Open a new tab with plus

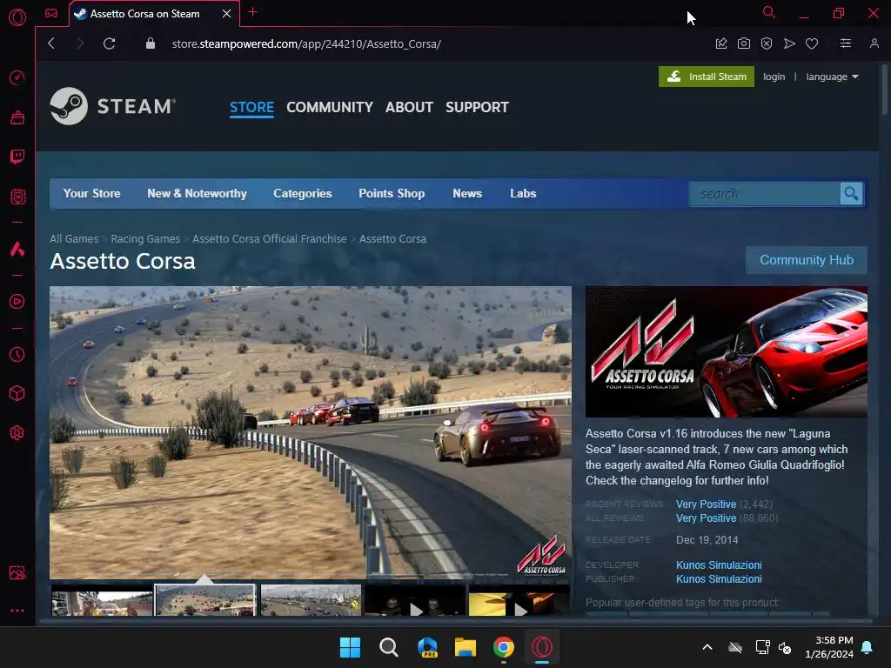pyautogui.click(x=253, y=12)
